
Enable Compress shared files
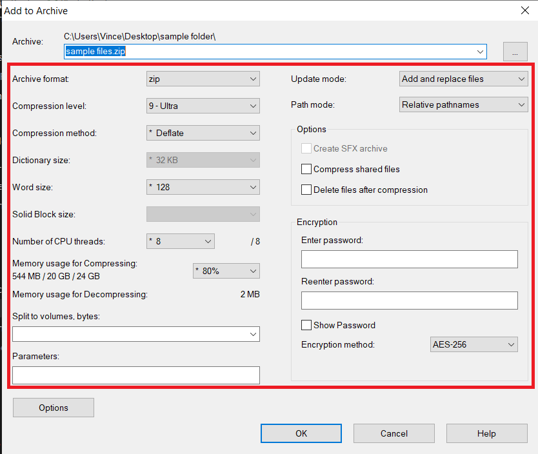click(x=306, y=169)
